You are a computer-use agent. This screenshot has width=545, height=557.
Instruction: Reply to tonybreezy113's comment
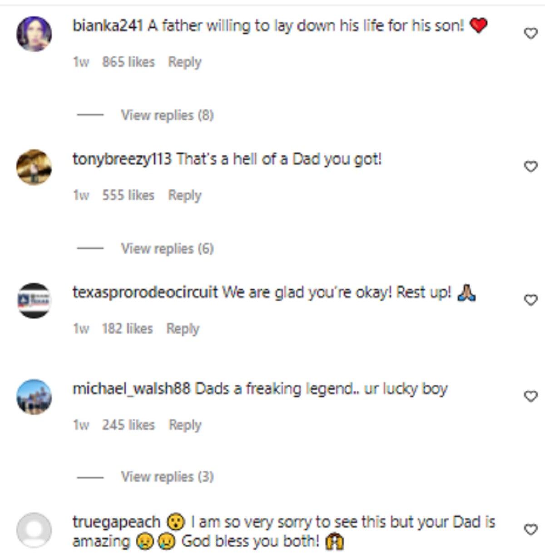(x=184, y=195)
